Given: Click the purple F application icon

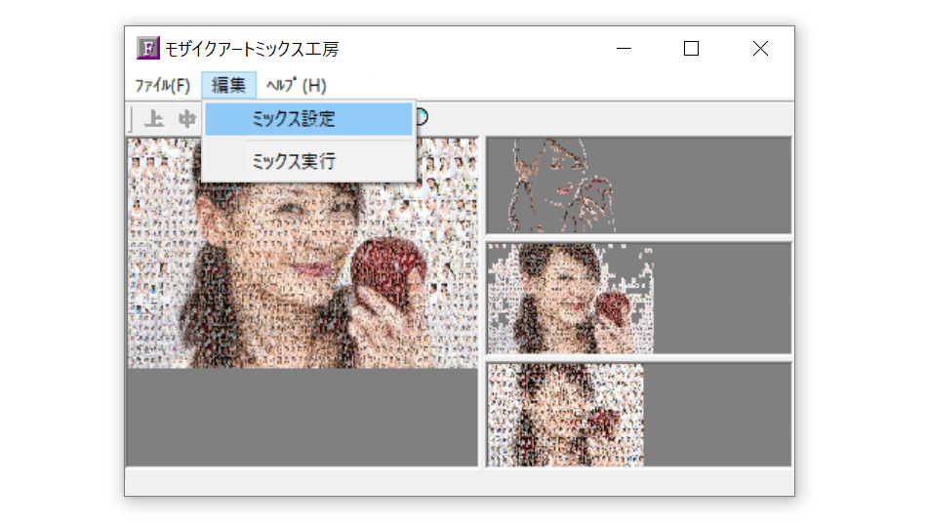Looking at the screenshot, I should (147, 48).
